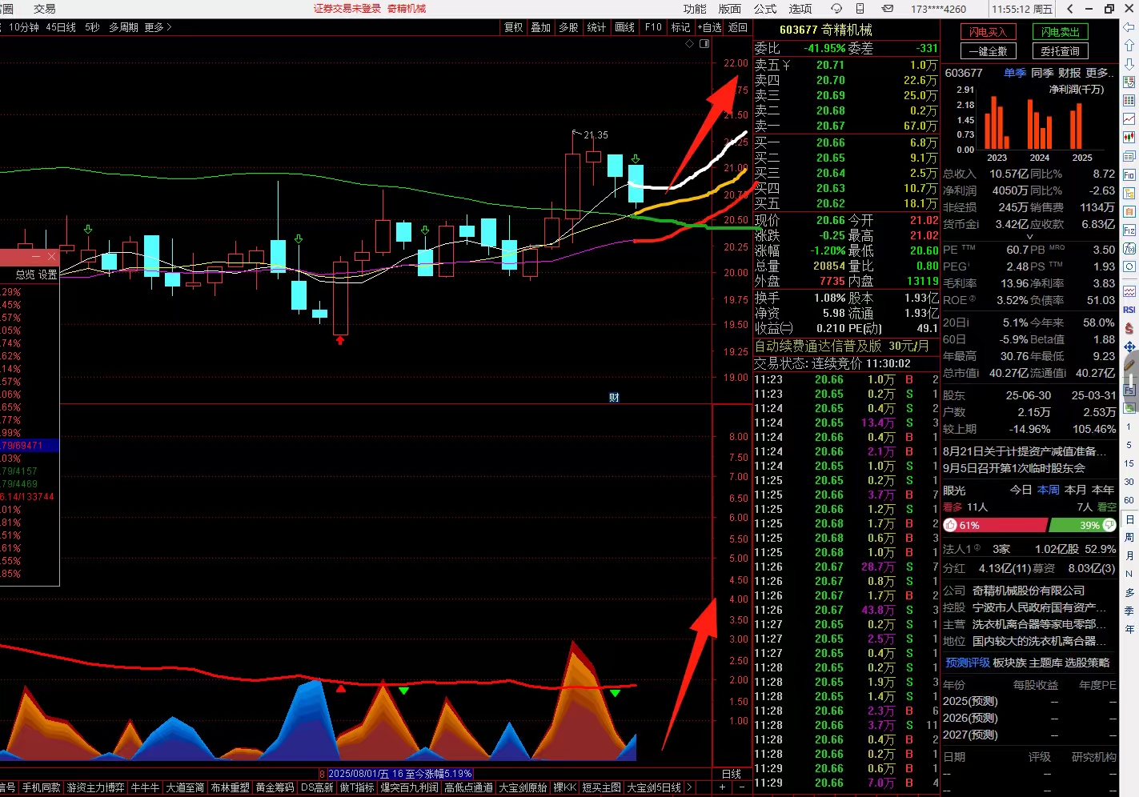This screenshot has height=797, width=1139.
Task: Select 本周 in the 眼光 sentiment row
Action: tap(1049, 490)
